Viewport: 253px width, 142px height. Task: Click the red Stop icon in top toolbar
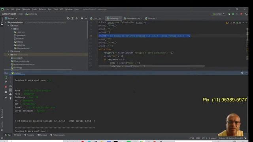pyautogui.click(x=242, y=14)
